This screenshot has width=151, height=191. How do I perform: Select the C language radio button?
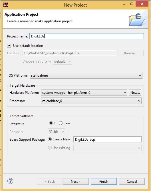click(x=51, y=123)
